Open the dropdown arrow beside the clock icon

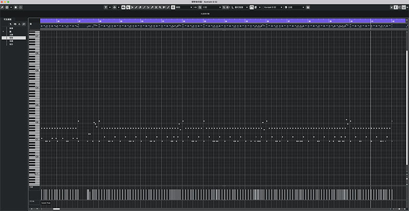click(11, 7)
